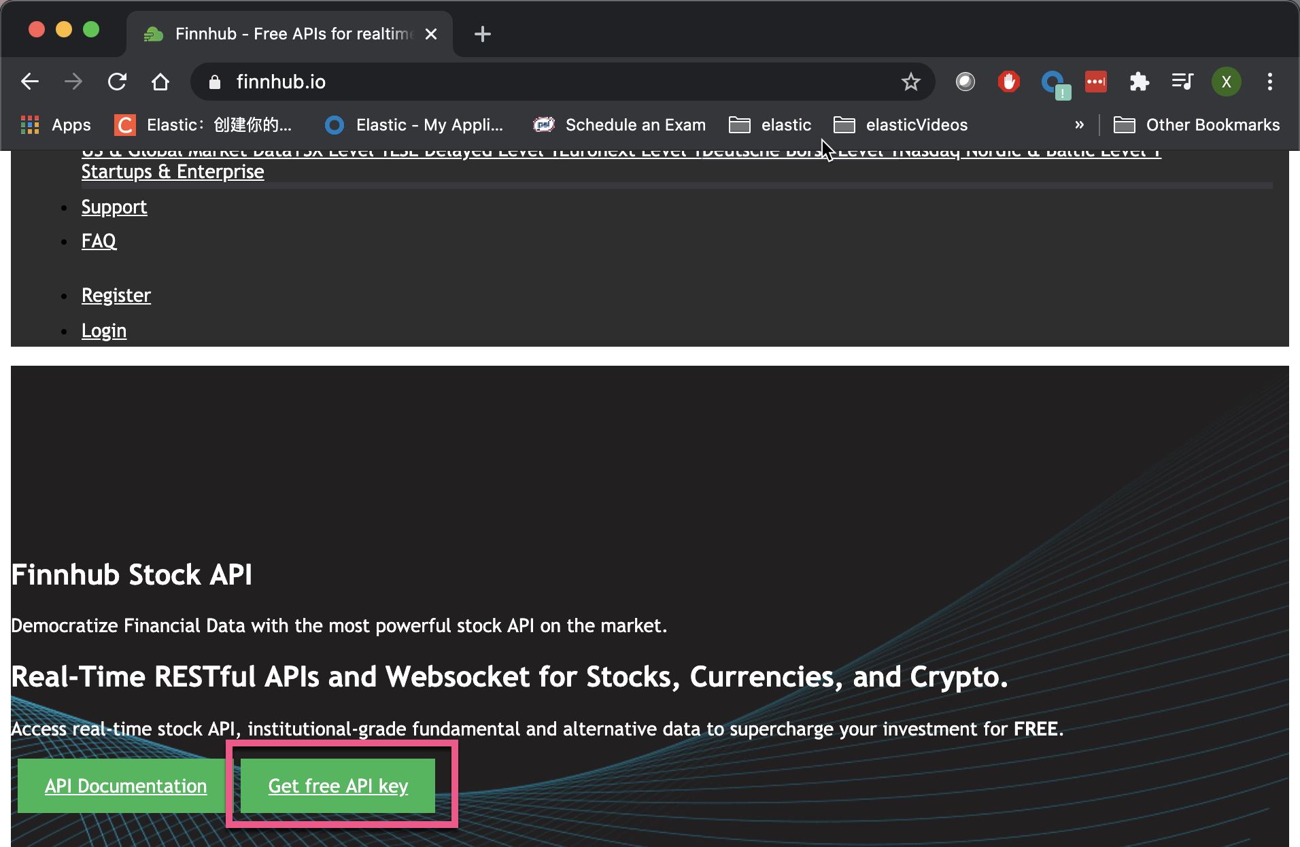Star the page to bookmark it
Image resolution: width=1300 pixels, height=847 pixels.
pyautogui.click(x=910, y=82)
